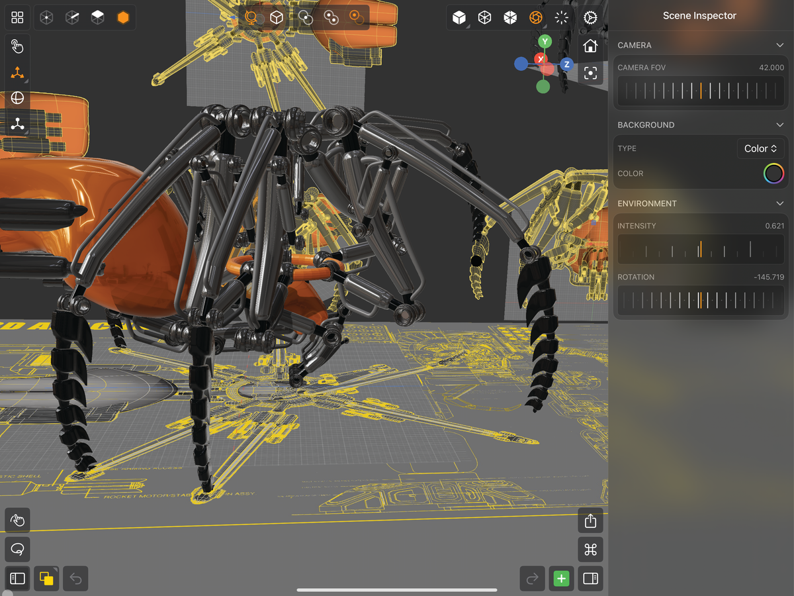Enable vertex selection mode
The height and width of the screenshot is (596, 794).
(46, 17)
